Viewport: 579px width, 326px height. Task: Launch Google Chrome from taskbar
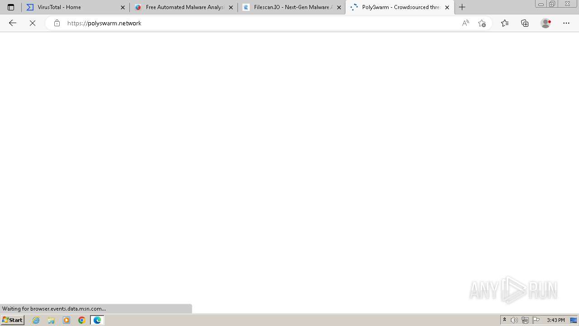tap(82, 320)
